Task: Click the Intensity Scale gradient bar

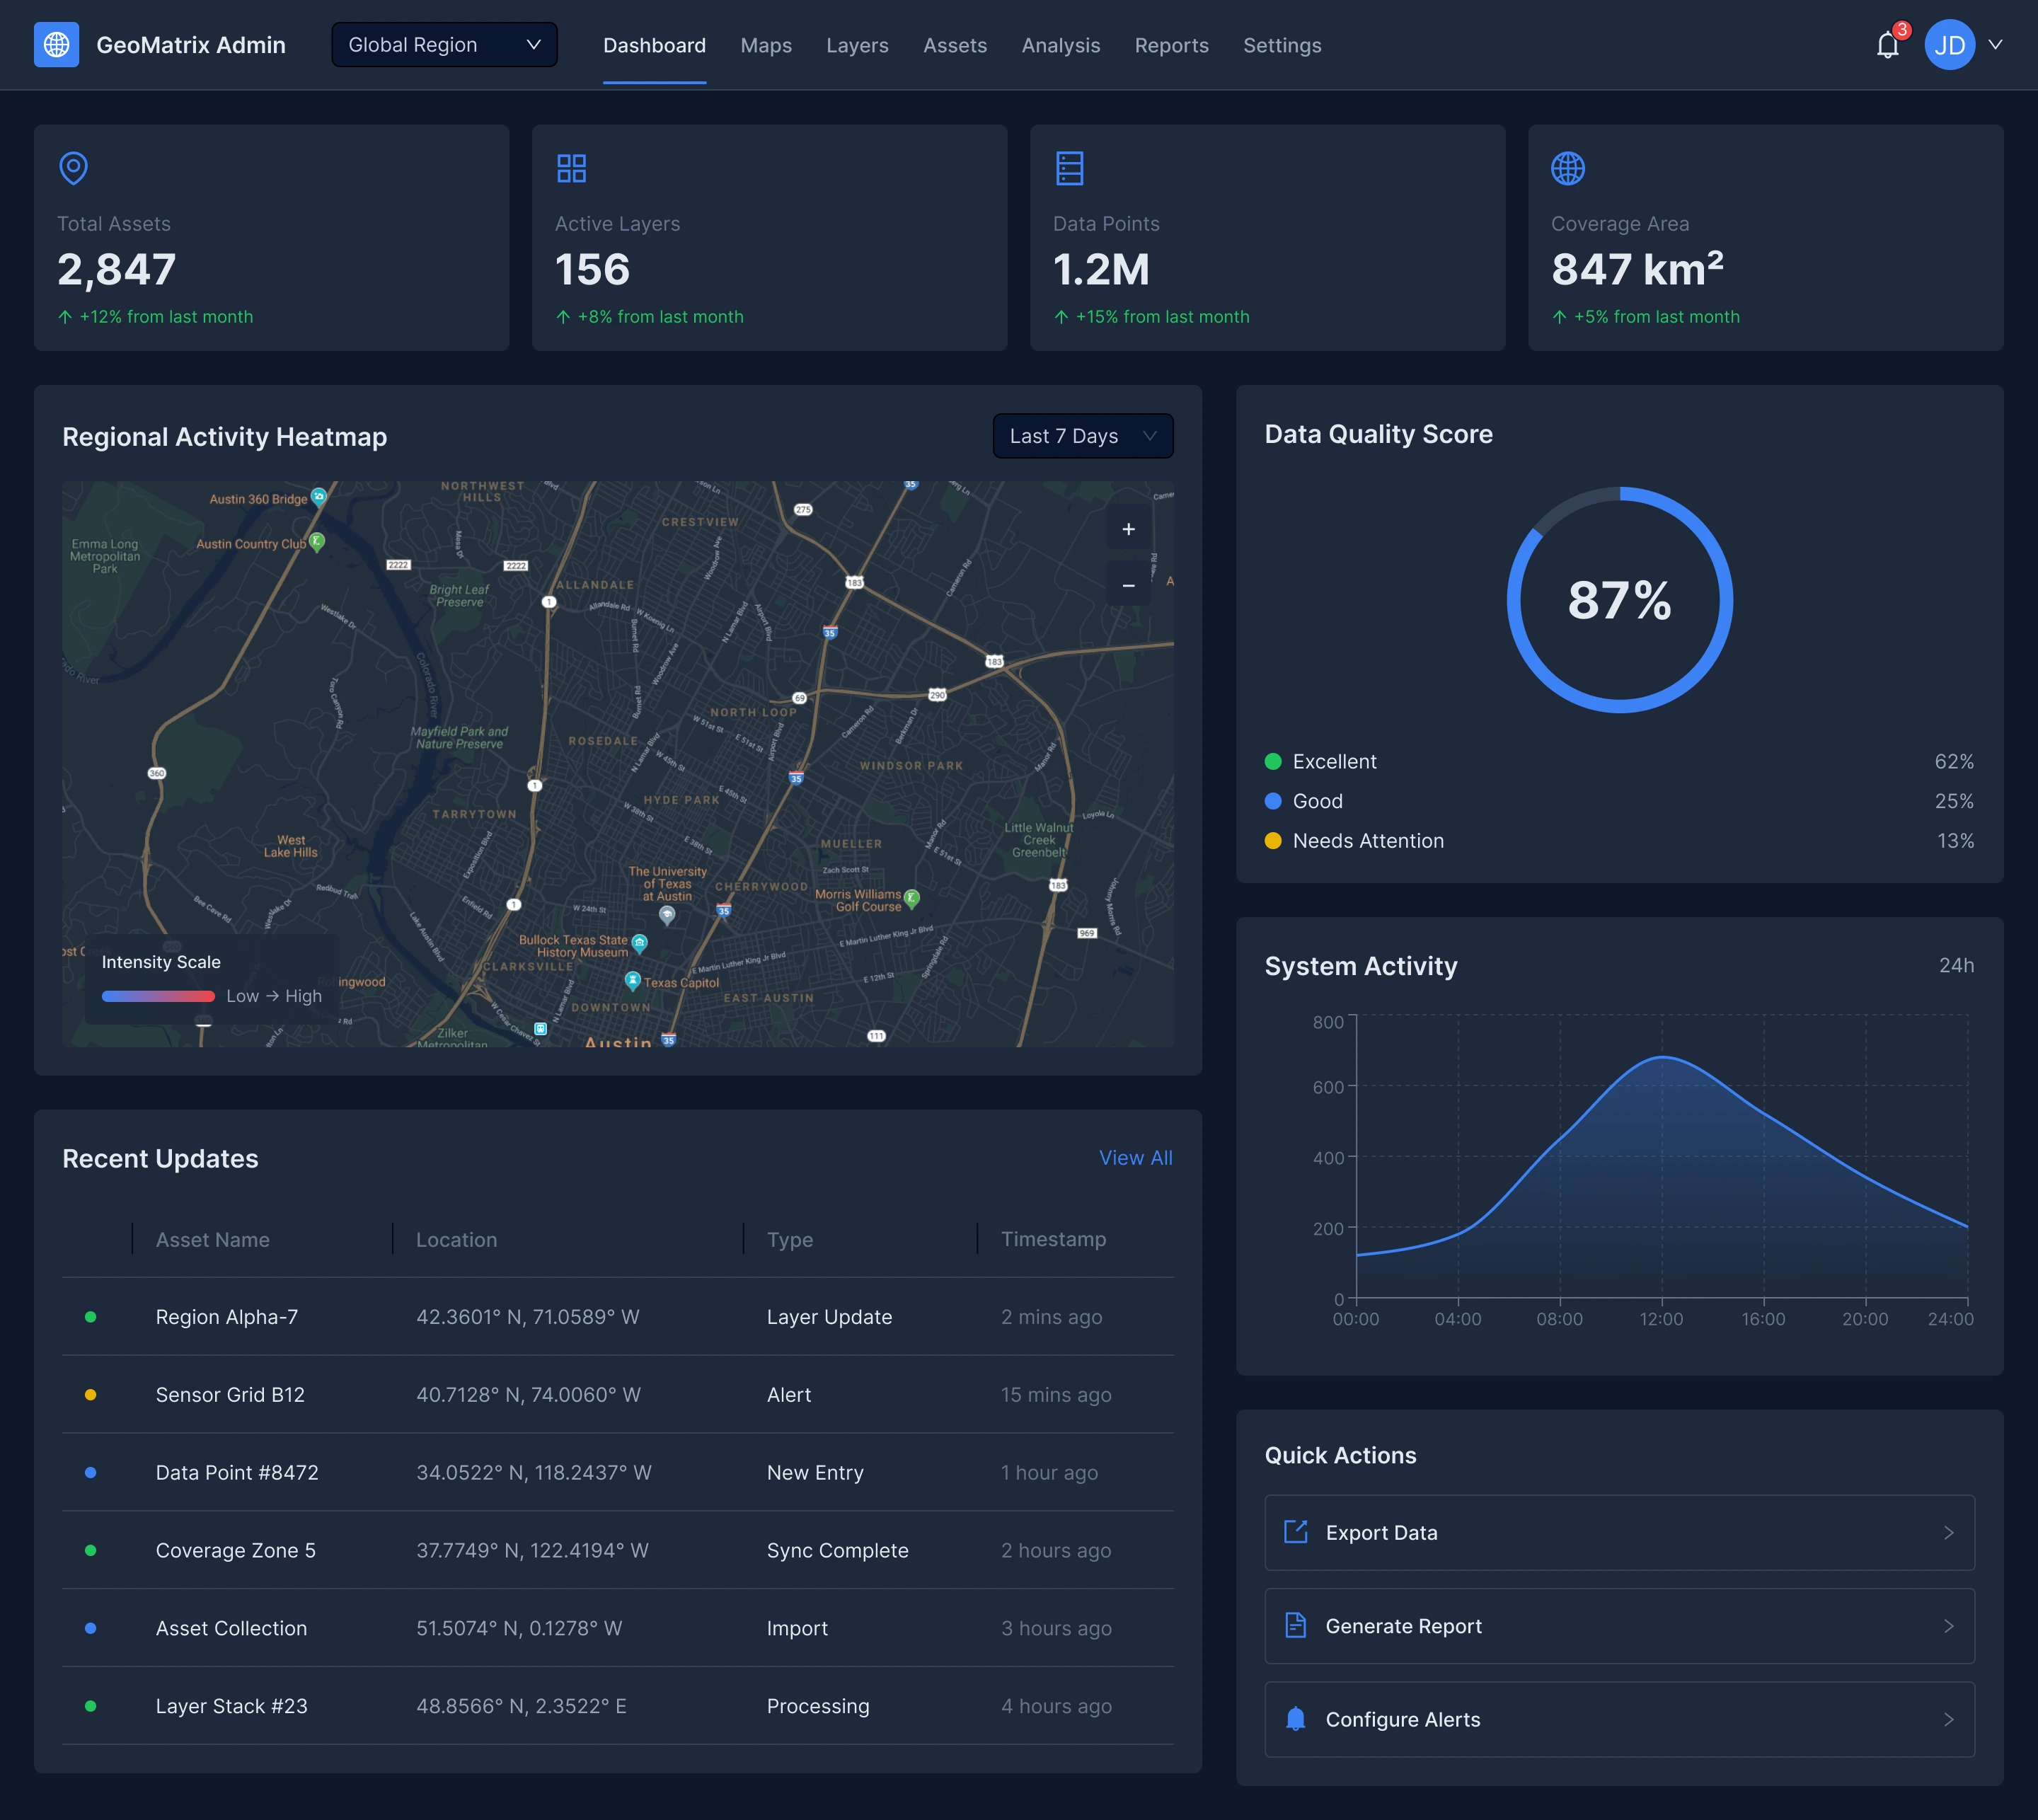Action: [x=158, y=996]
